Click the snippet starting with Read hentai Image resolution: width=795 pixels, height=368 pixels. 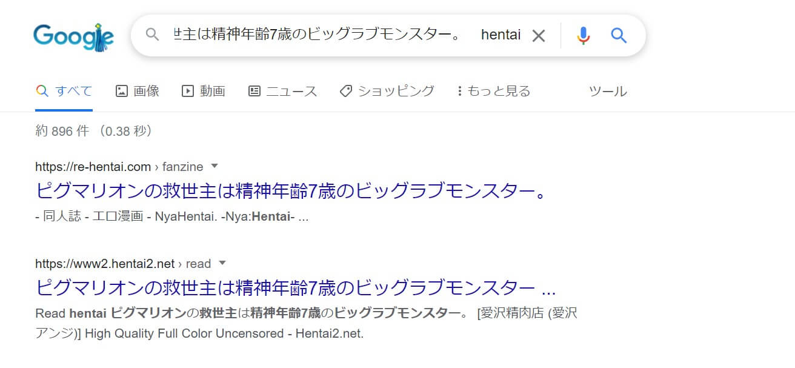(x=306, y=323)
